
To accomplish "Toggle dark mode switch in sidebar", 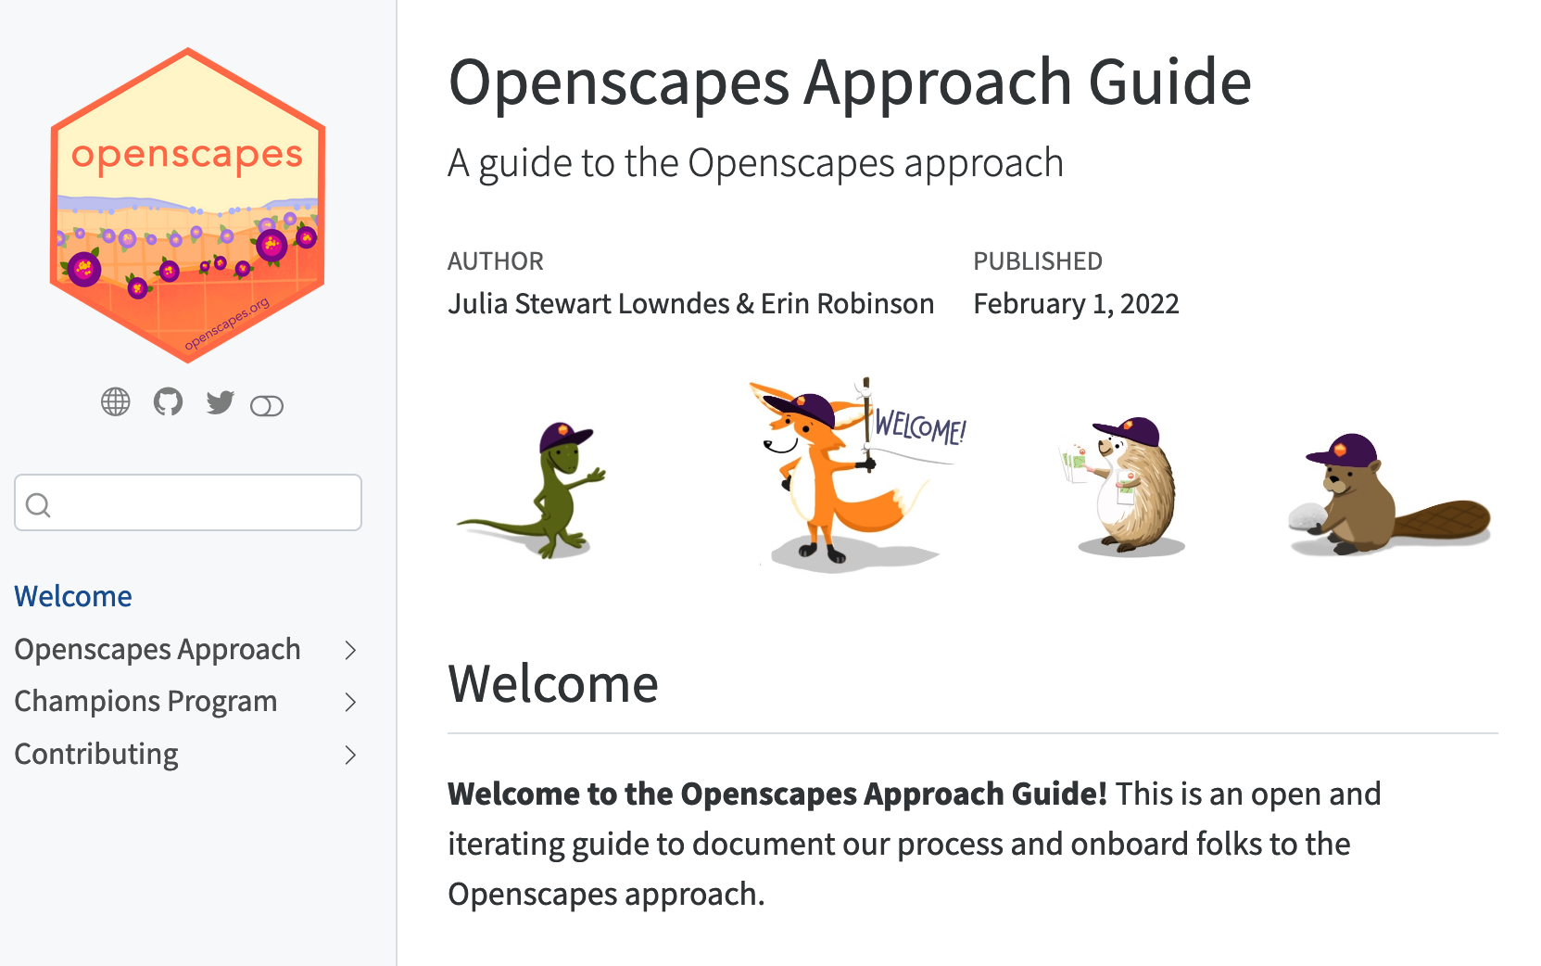I will click(x=267, y=406).
